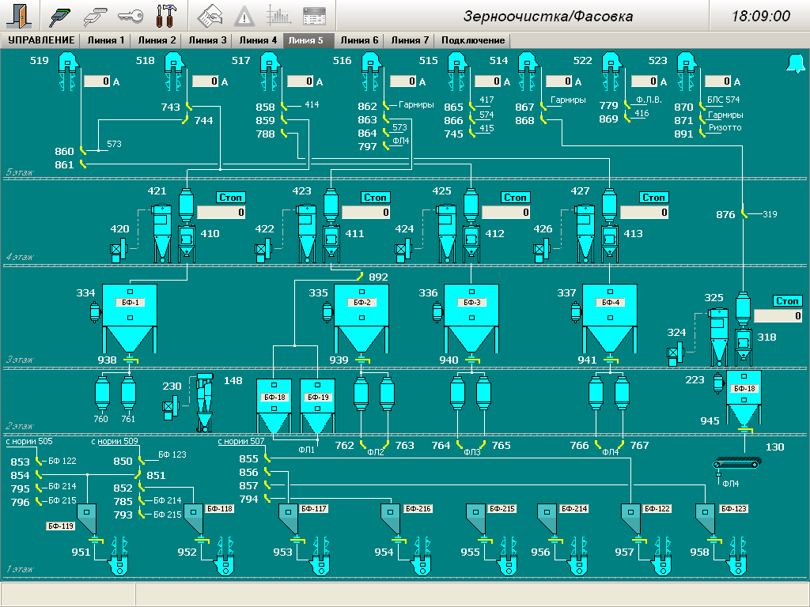
Task: Click the documents handover icon in toolbar
Action: click(x=210, y=15)
